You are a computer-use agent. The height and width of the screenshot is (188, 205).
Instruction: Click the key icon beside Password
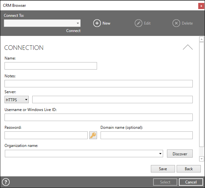pyautogui.click(x=93, y=135)
